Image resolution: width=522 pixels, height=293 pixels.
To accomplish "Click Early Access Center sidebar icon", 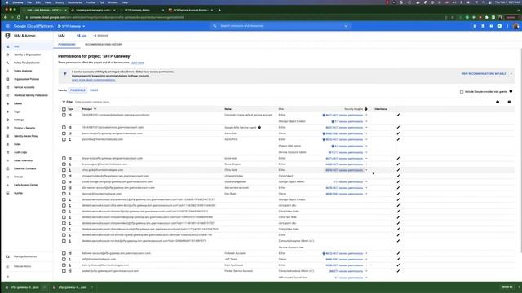I will (x=7, y=185).
